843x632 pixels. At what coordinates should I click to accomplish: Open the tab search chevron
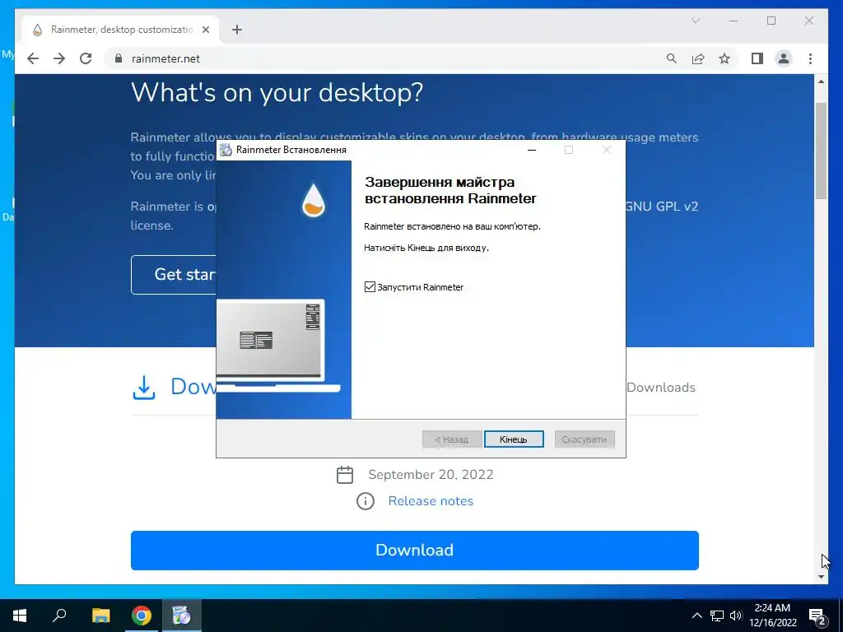point(695,21)
